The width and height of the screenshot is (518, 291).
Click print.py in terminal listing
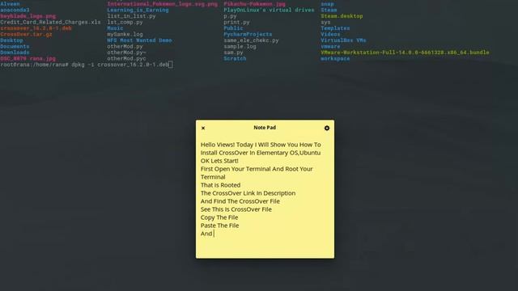tap(236, 22)
